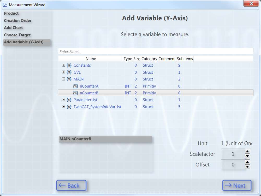Go to the Add Chart step
The width and height of the screenshot is (261, 196).
click(13, 28)
